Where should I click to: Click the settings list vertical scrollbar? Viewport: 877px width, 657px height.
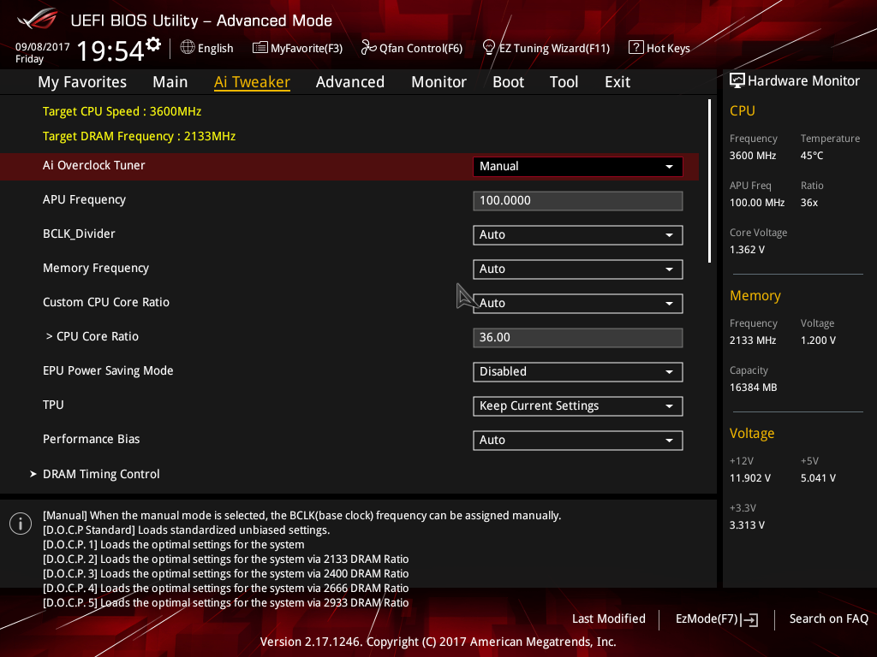(709, 181)
